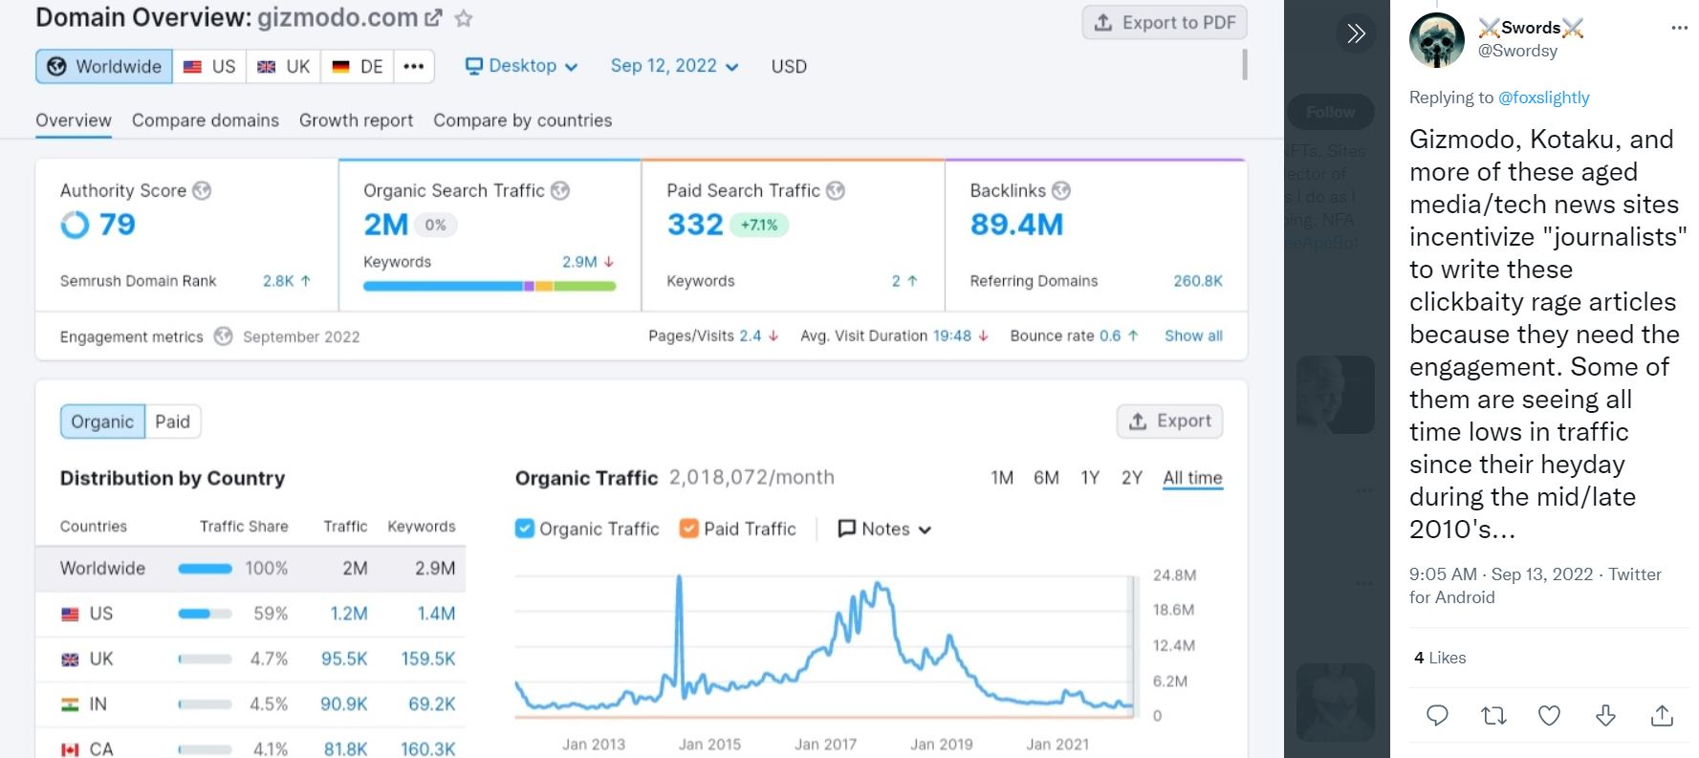The image size is (1699, 758).
Task: Select Worldwide database
Action: (x=104, y=66)
